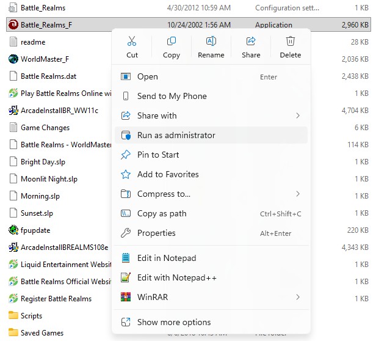Click the 114 KB size cell
The height and width of the screenshot is (341, 376).
coord(358,145)
